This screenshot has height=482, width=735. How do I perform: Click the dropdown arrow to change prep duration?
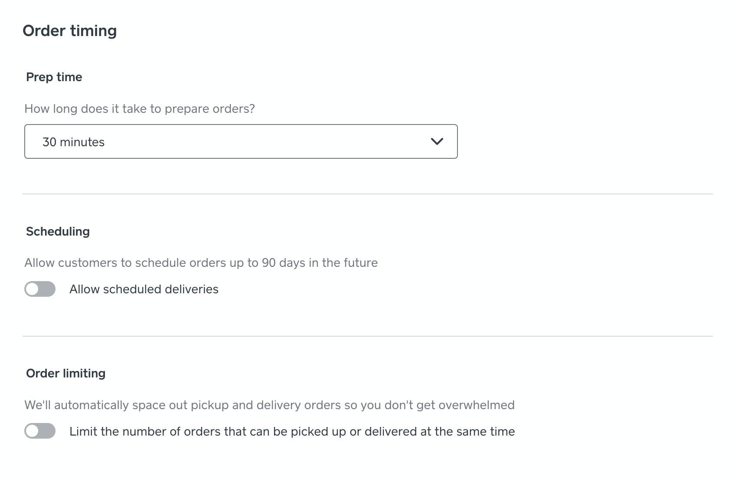pyautogui.click(x=438, y=141)
